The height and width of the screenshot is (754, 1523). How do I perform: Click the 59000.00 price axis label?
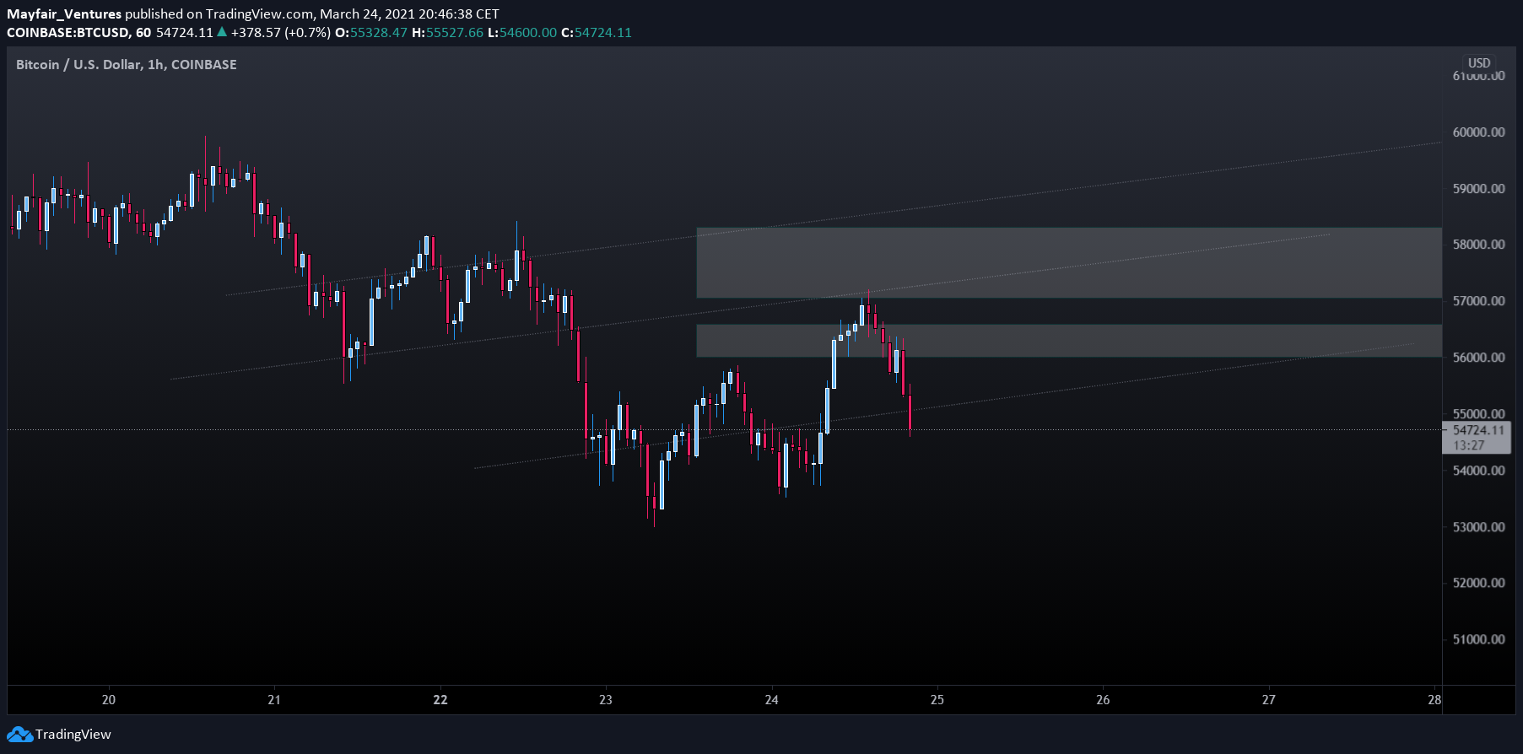[1478, 189]
